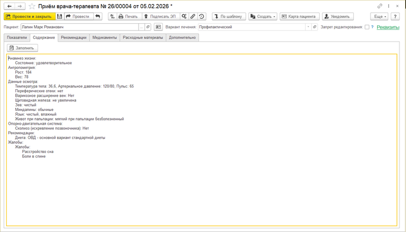Viewport: 406px width, 232px height.
Task: Click the floppy disk save icon
Action: coord(59,16)
